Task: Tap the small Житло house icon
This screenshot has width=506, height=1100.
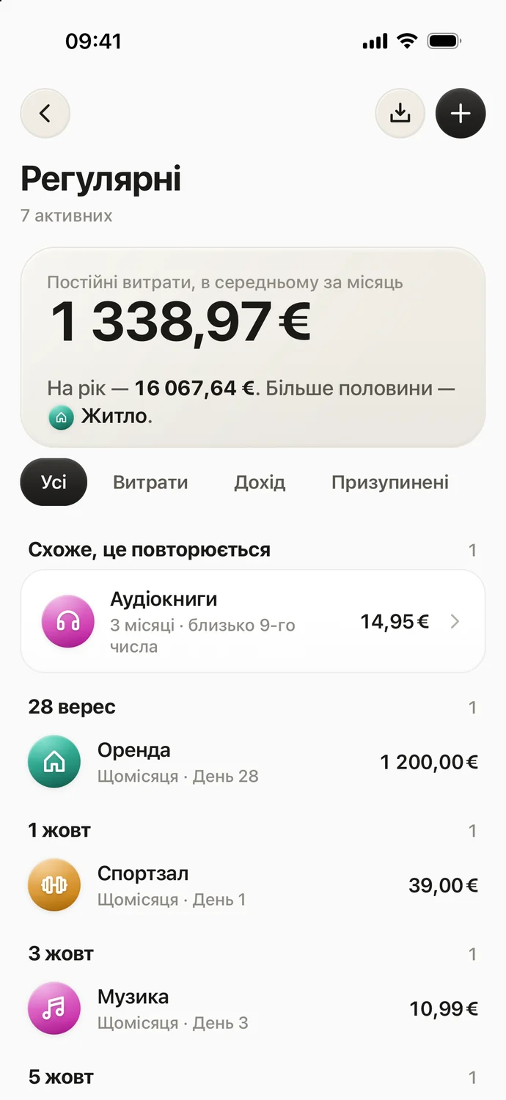Action: pos(61,418)
